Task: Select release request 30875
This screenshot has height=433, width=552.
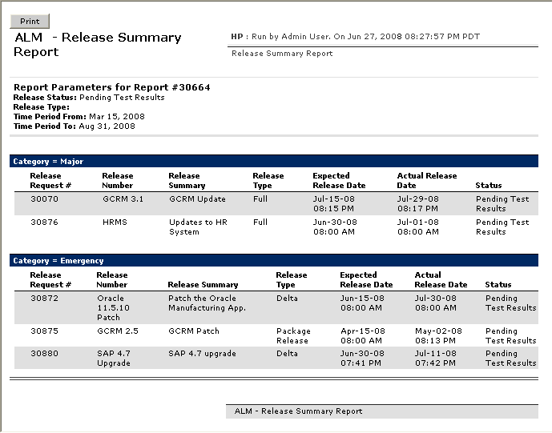Action: [44, 331]
